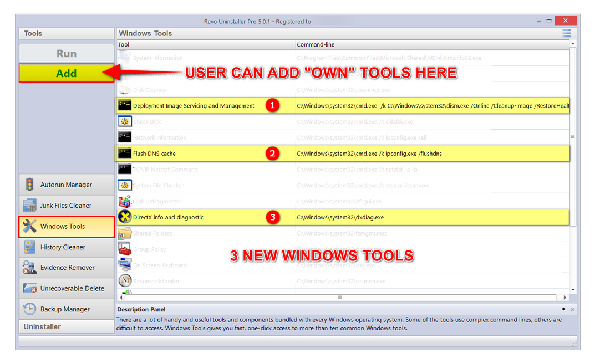This screenshot has height=363, width=595.
Task: Click the Autorun Manager traffic light icon
Action: [x=29, y=185]
